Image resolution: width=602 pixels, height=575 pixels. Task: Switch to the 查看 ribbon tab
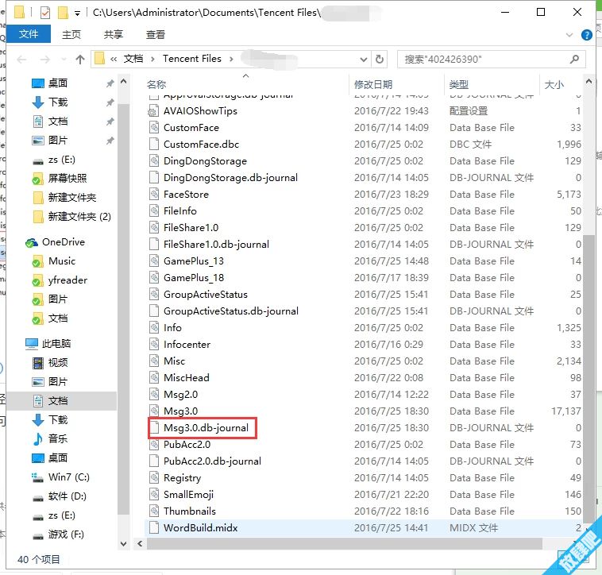tap(156, 34)
